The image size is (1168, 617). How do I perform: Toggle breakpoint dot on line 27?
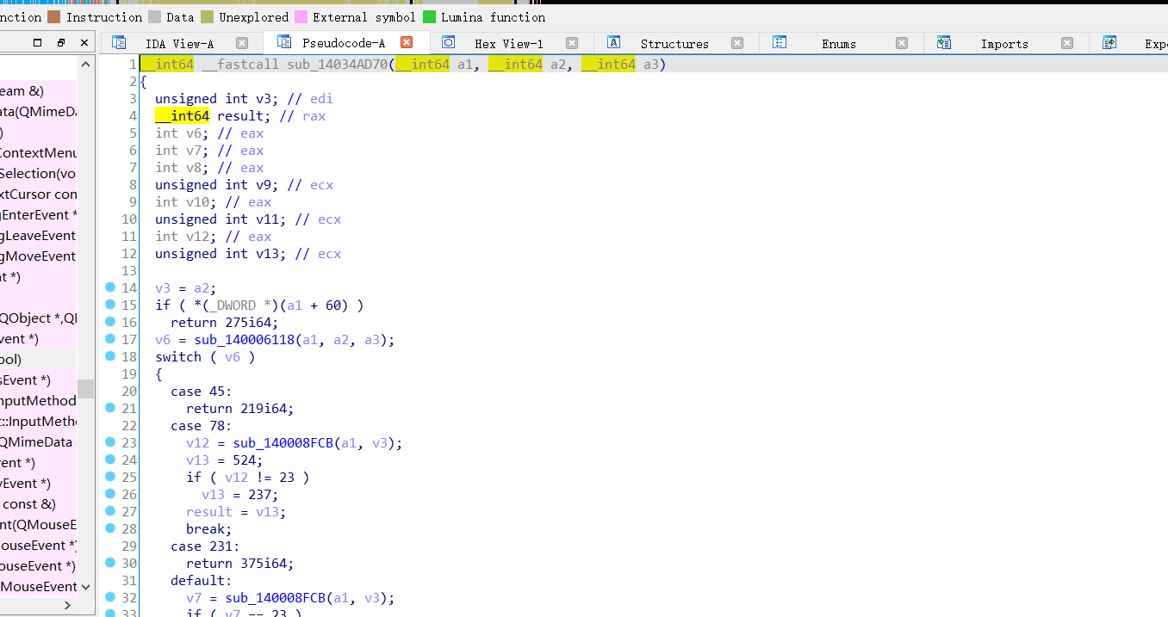110,511
